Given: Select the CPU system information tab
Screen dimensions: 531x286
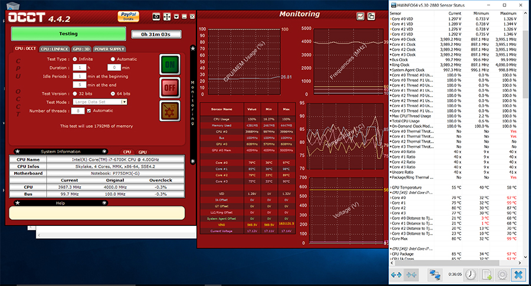Looking at the screenshot, I should (x=127, y=152).
